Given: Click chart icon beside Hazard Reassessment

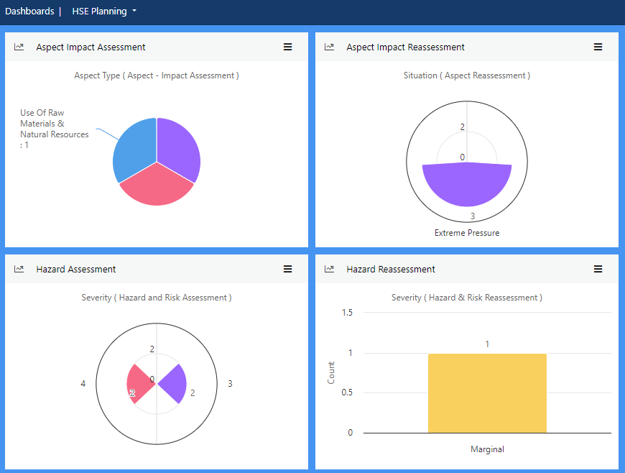Looking at the screenshot, I should [x=330, y=269].
